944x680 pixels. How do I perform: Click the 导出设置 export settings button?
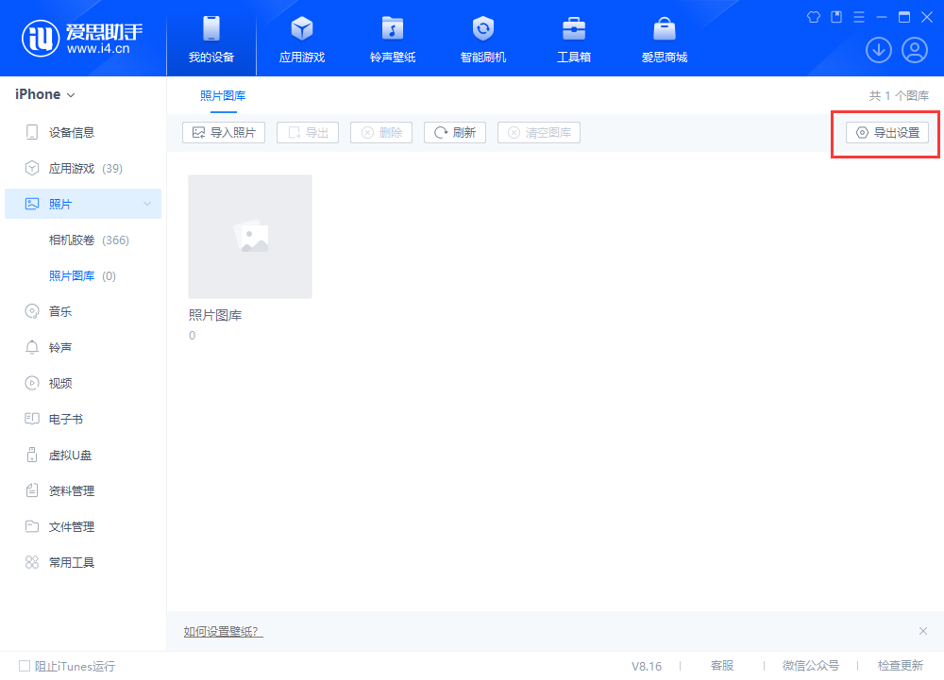point(885,132)
